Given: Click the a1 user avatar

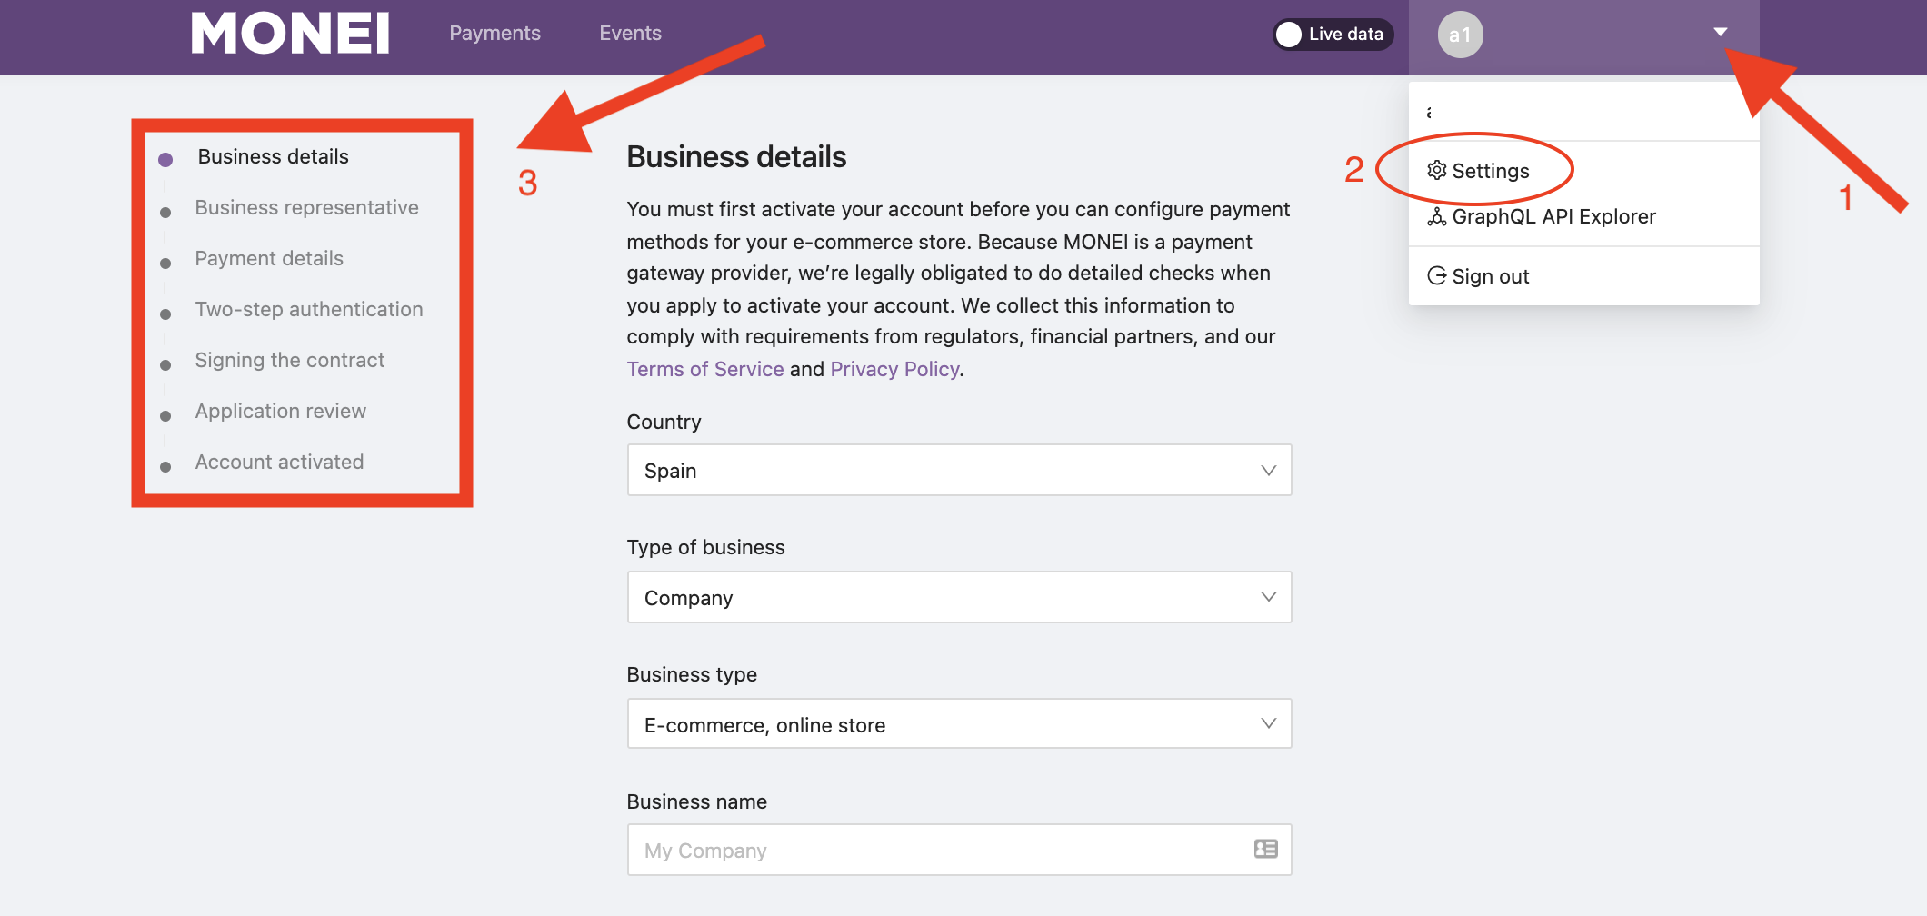Looking at the screenshot, I should (x=1460, y=35).
